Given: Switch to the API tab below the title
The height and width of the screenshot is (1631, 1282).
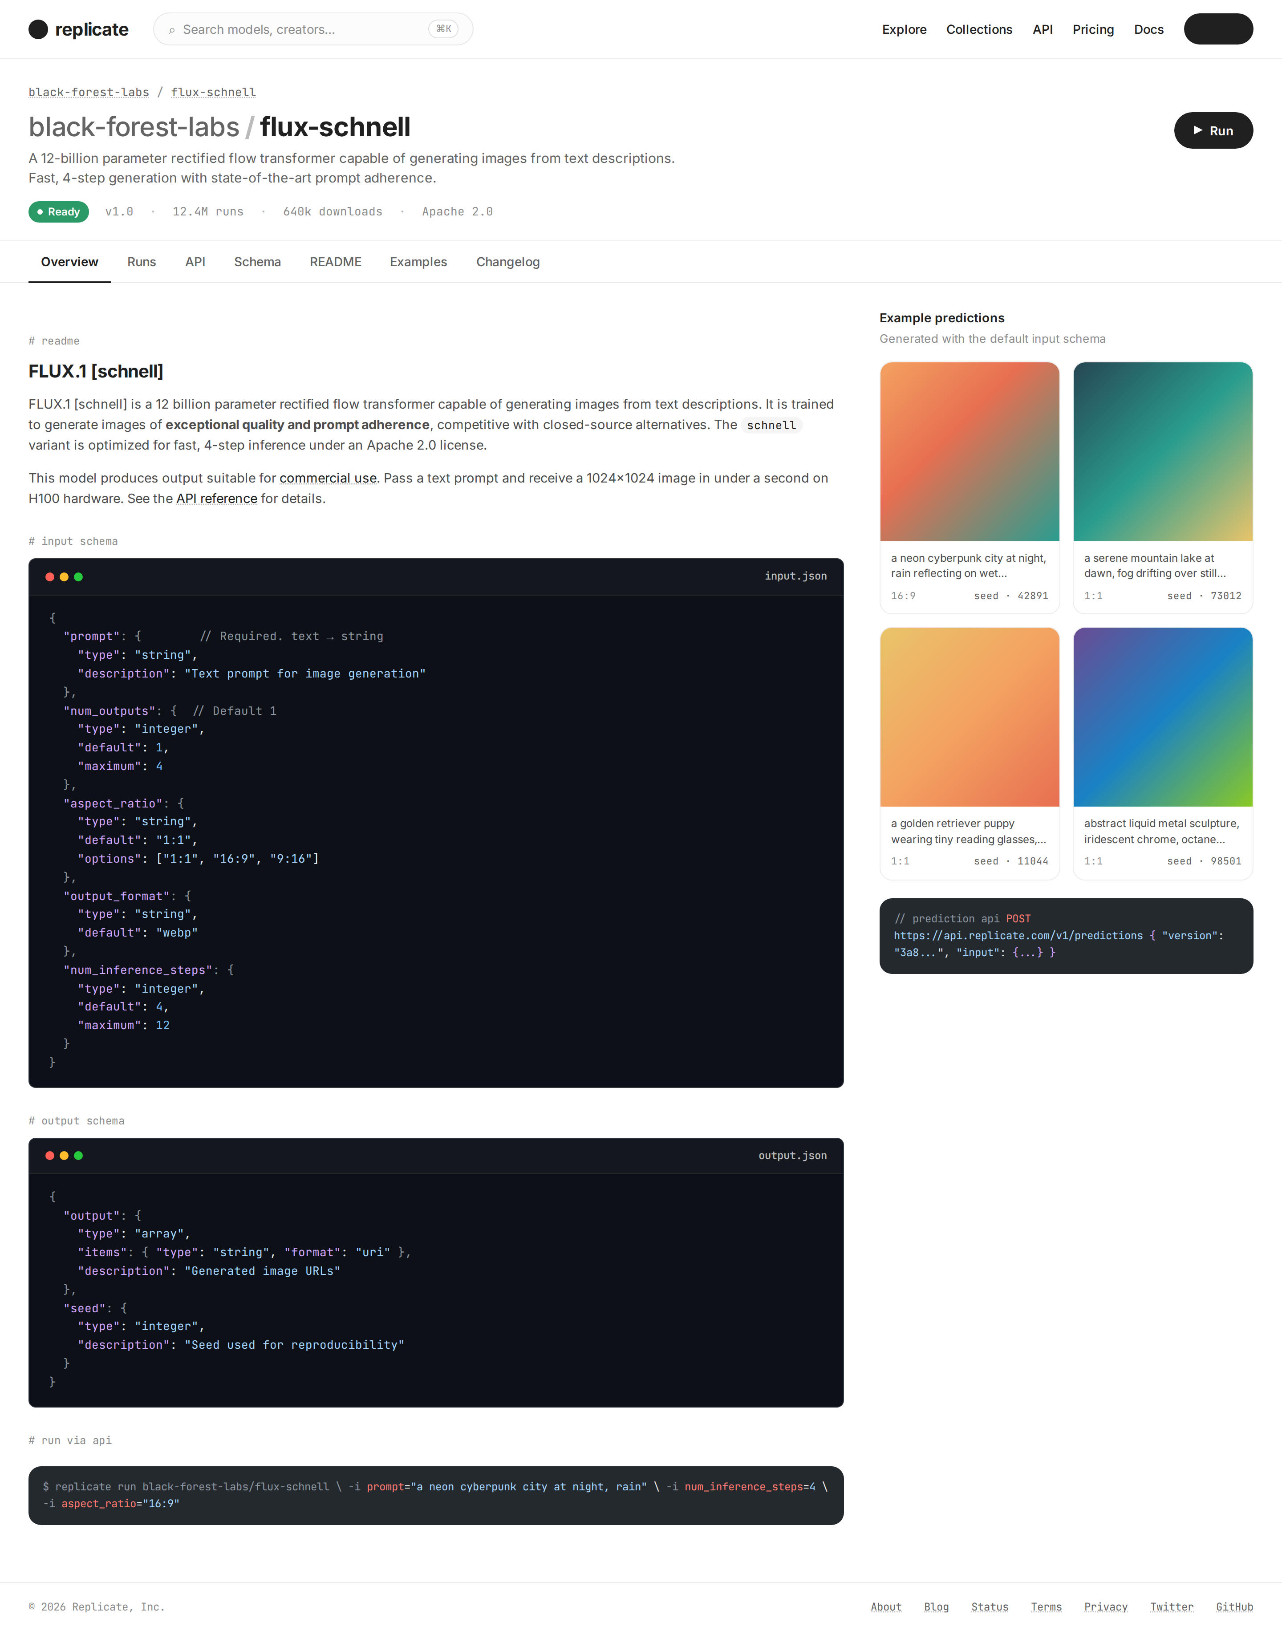Looking at the screenshot, I should click(195, 262).
